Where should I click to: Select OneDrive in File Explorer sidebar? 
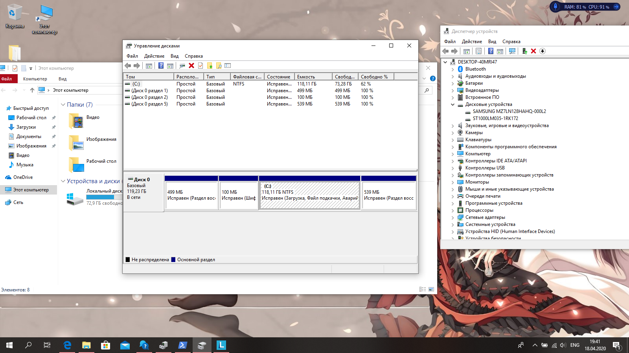click(23, 177)
